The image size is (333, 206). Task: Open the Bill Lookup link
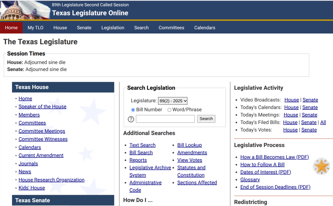tap(189, 145)
